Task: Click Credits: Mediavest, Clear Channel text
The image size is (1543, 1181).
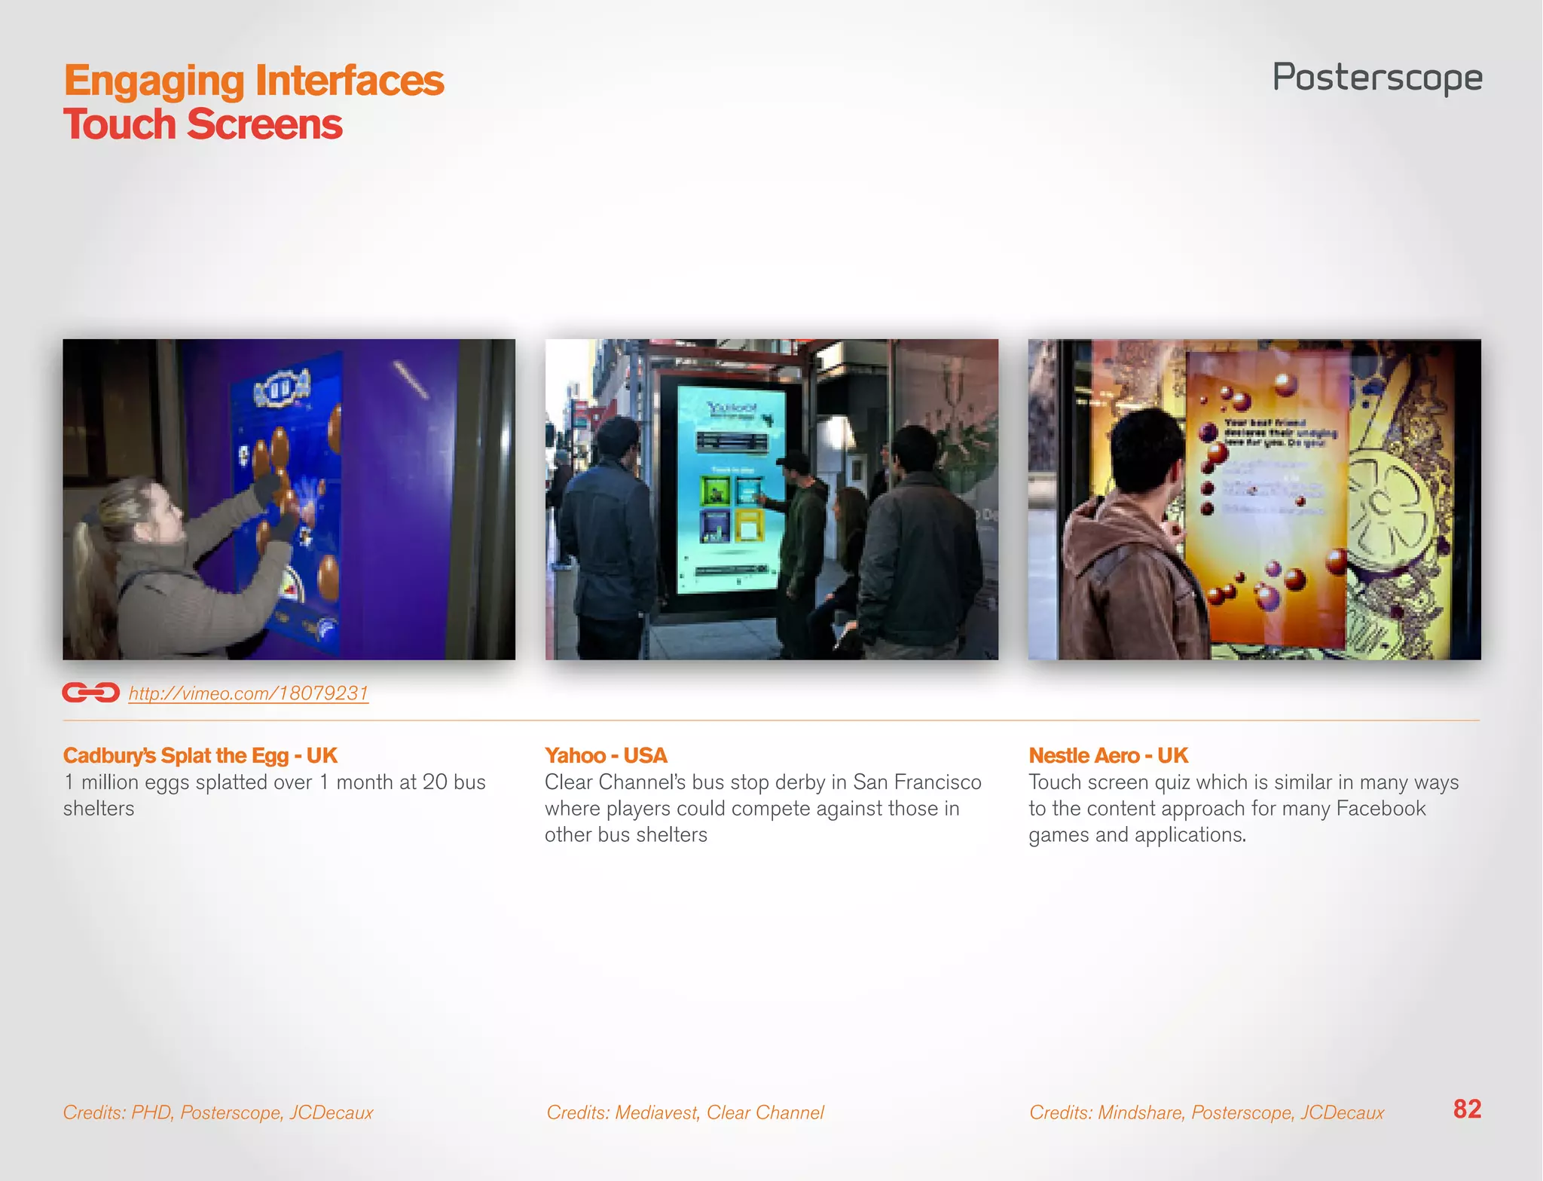Action: [x=685, y=1112]
